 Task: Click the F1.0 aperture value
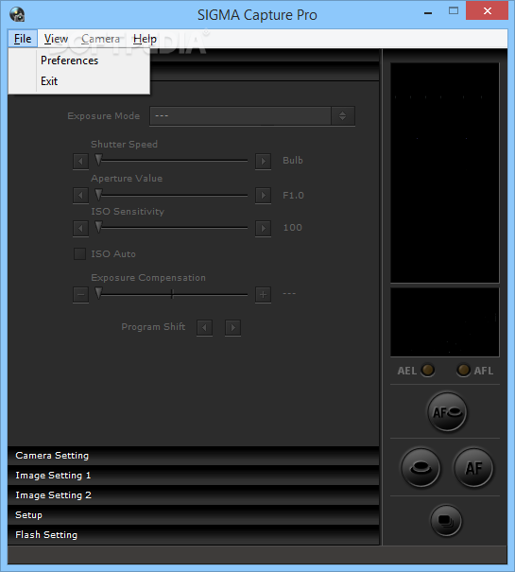point(293,196)
